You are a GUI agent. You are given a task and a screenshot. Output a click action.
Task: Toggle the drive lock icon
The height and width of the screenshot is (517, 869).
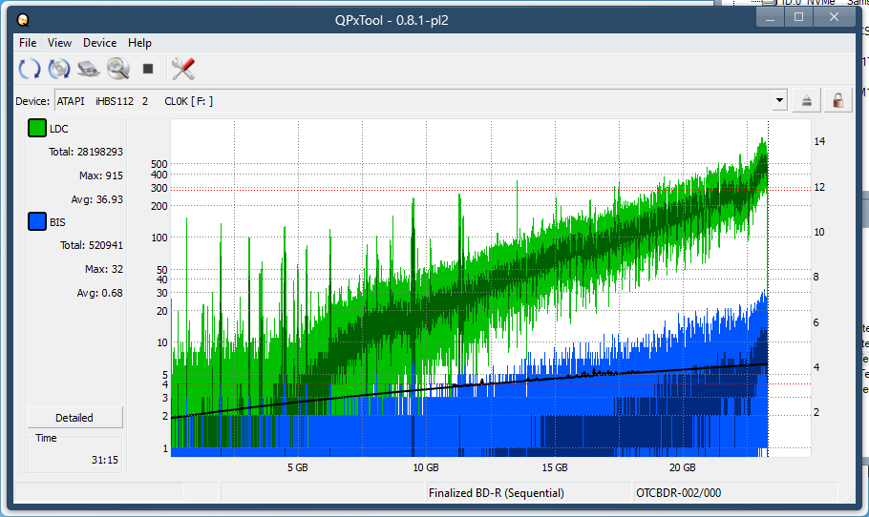tap(838, 101)
